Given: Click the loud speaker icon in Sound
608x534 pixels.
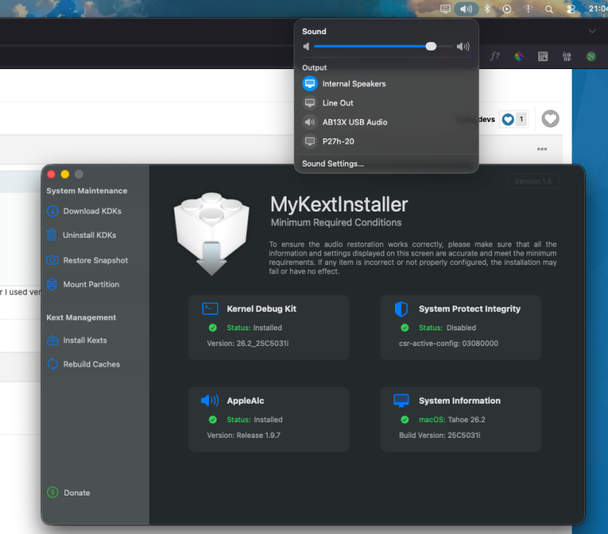Looking at the screenshot, I should point(463,46).
